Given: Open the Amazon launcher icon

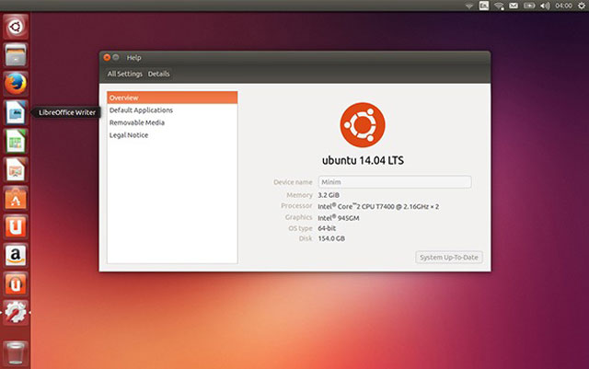Looking at the screenshot, I should (16, 255).
